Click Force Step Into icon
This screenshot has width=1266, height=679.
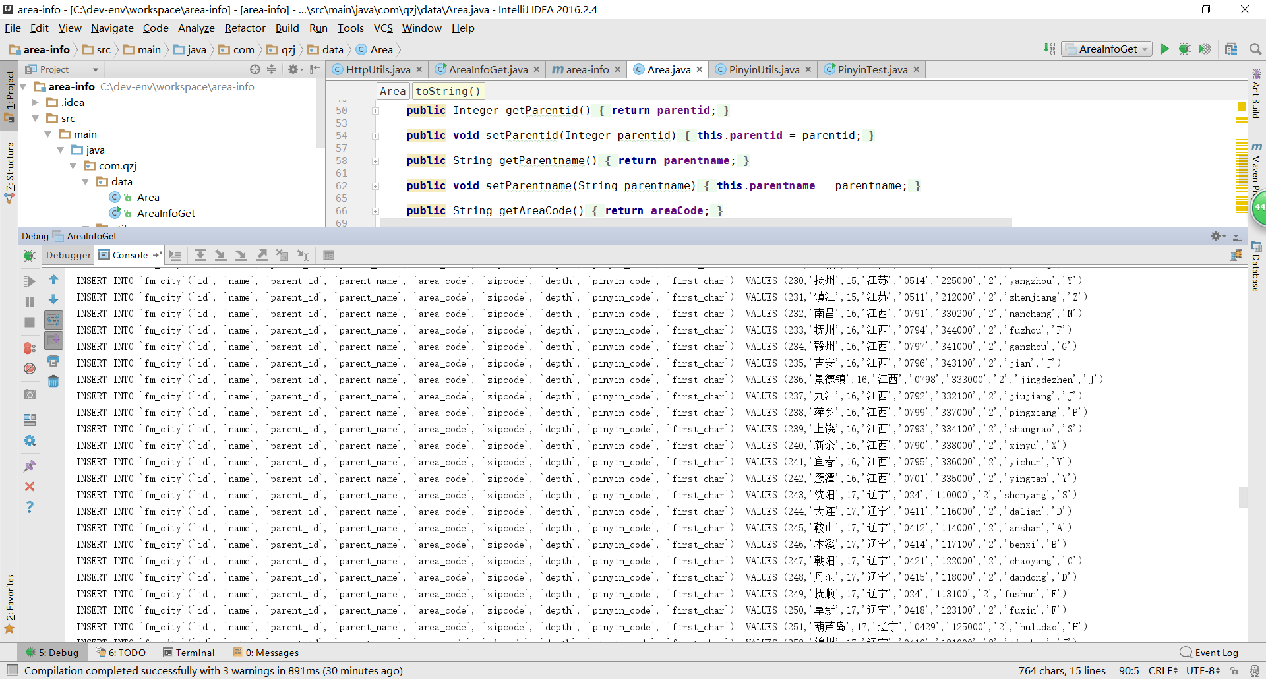tap(241, 255)
